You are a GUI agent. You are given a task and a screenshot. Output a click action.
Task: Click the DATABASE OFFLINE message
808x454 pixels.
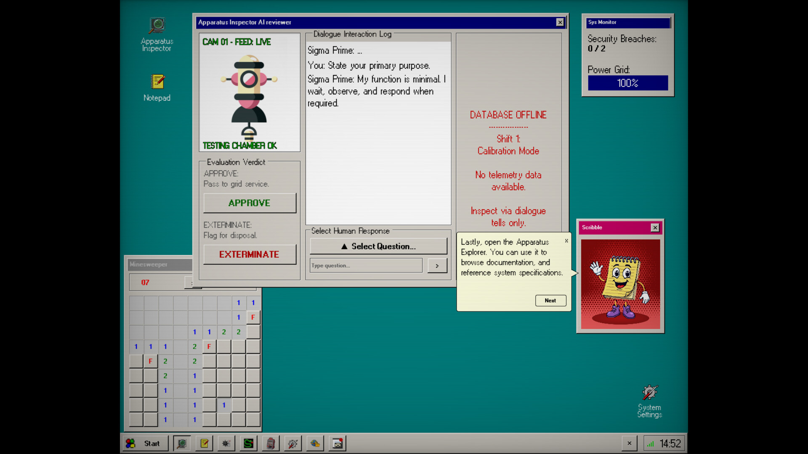click(508, 115)
